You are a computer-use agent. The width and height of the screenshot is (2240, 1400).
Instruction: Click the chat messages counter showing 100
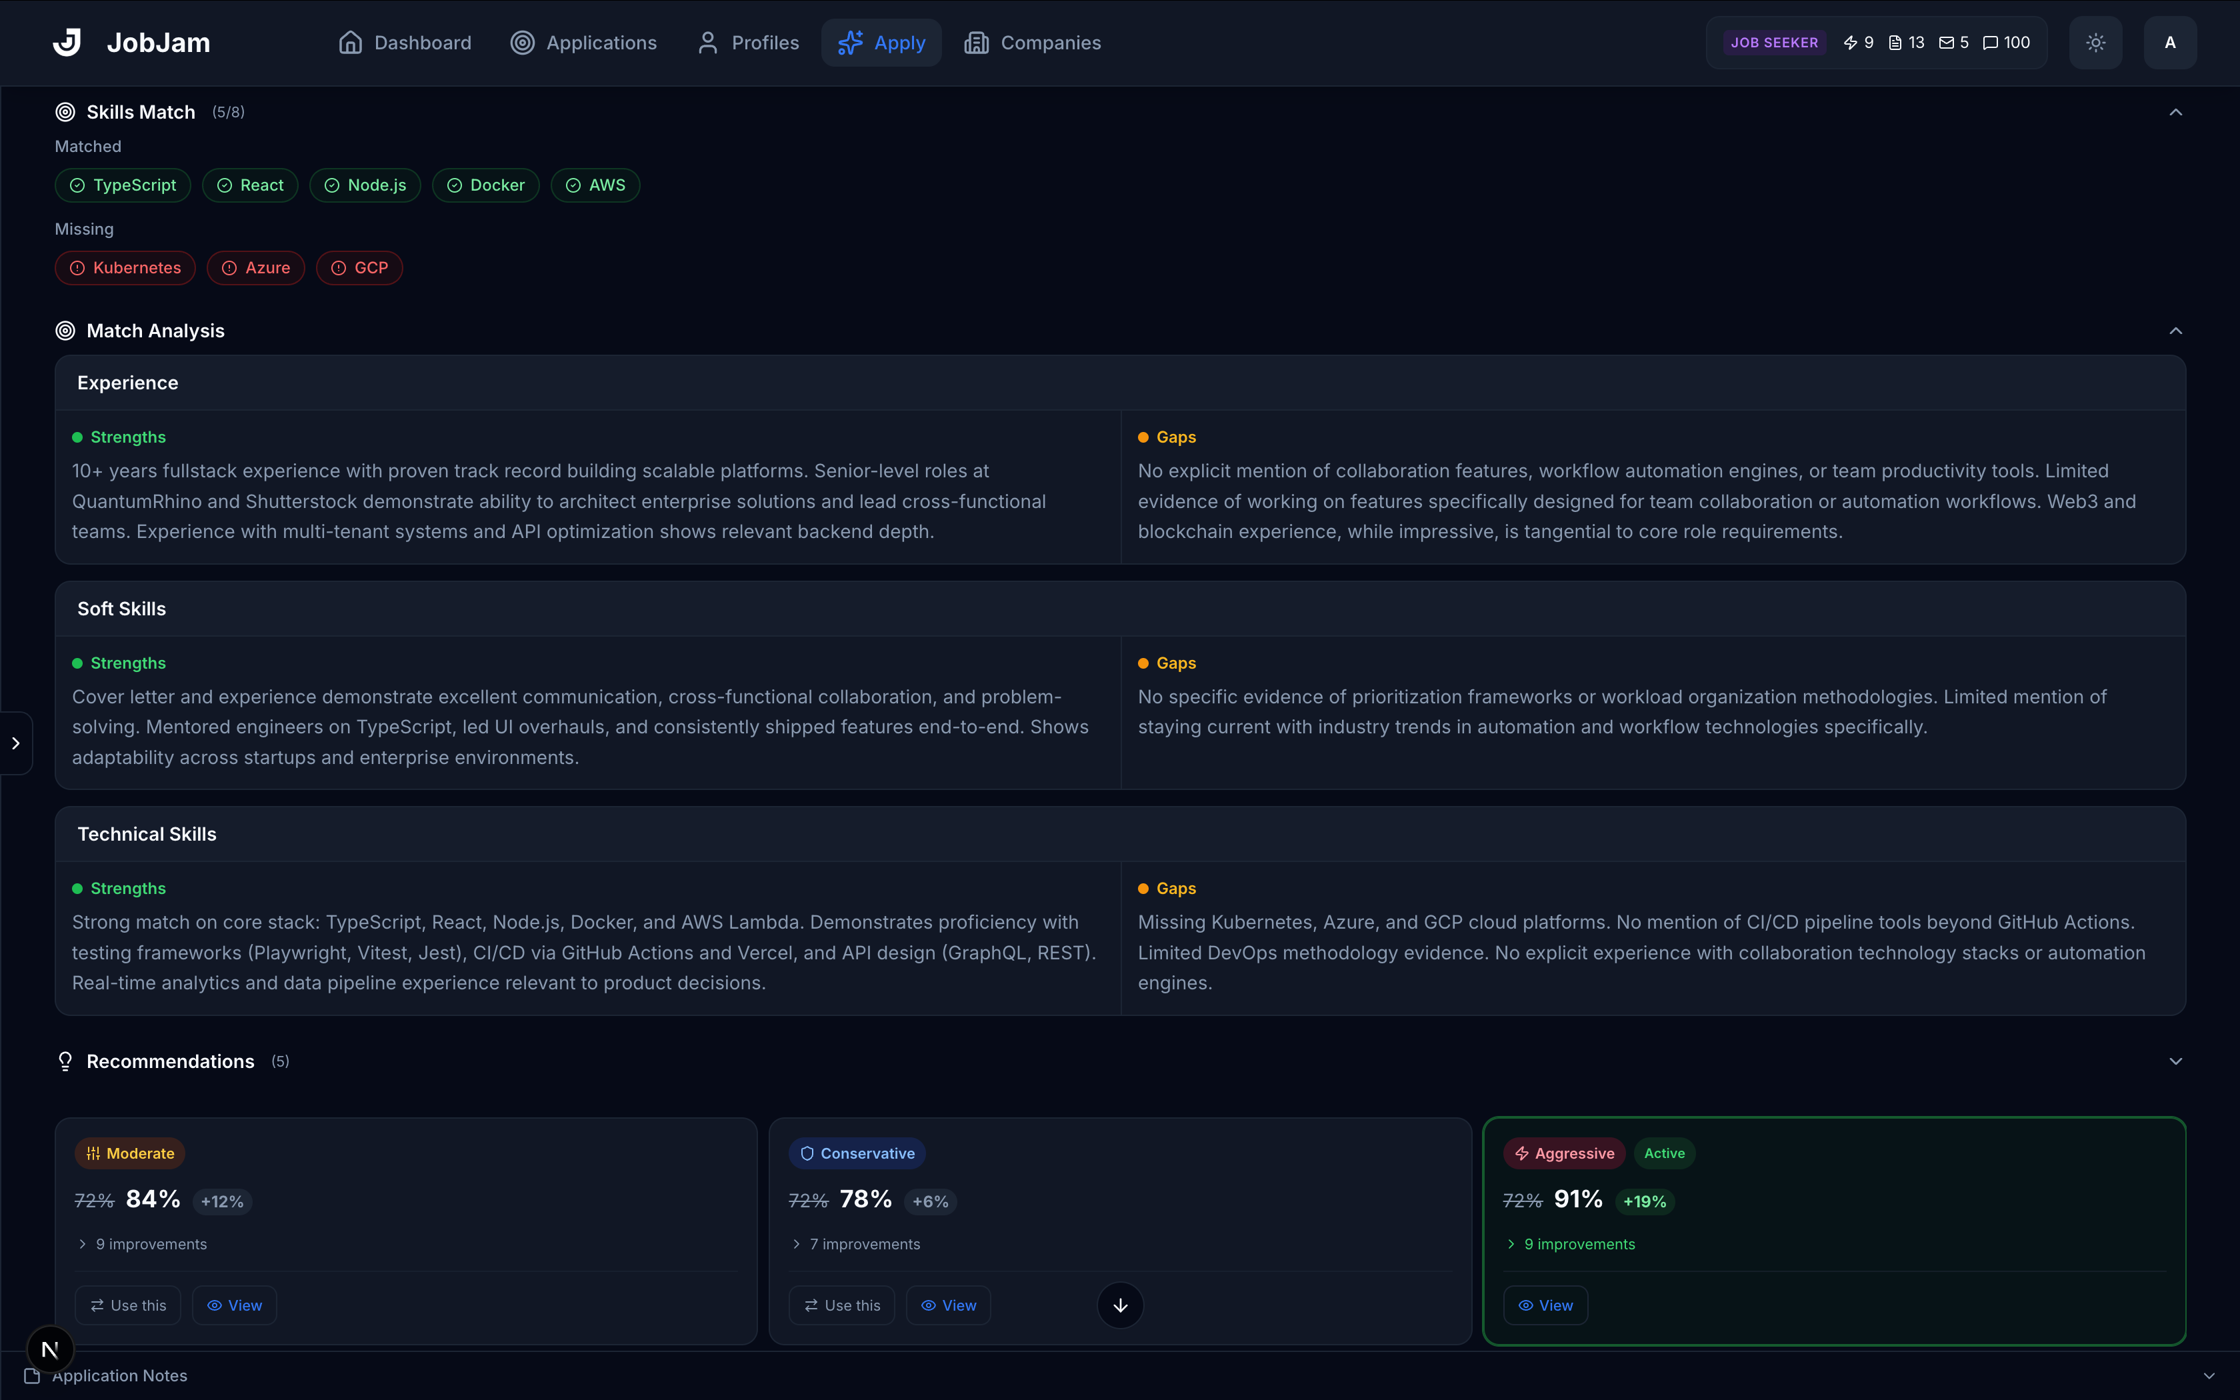[x=2006, y=43]
